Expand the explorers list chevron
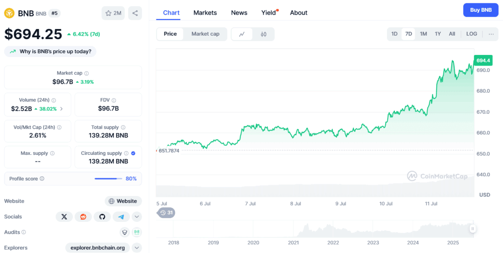503x253 pixels. coord(137,248)
